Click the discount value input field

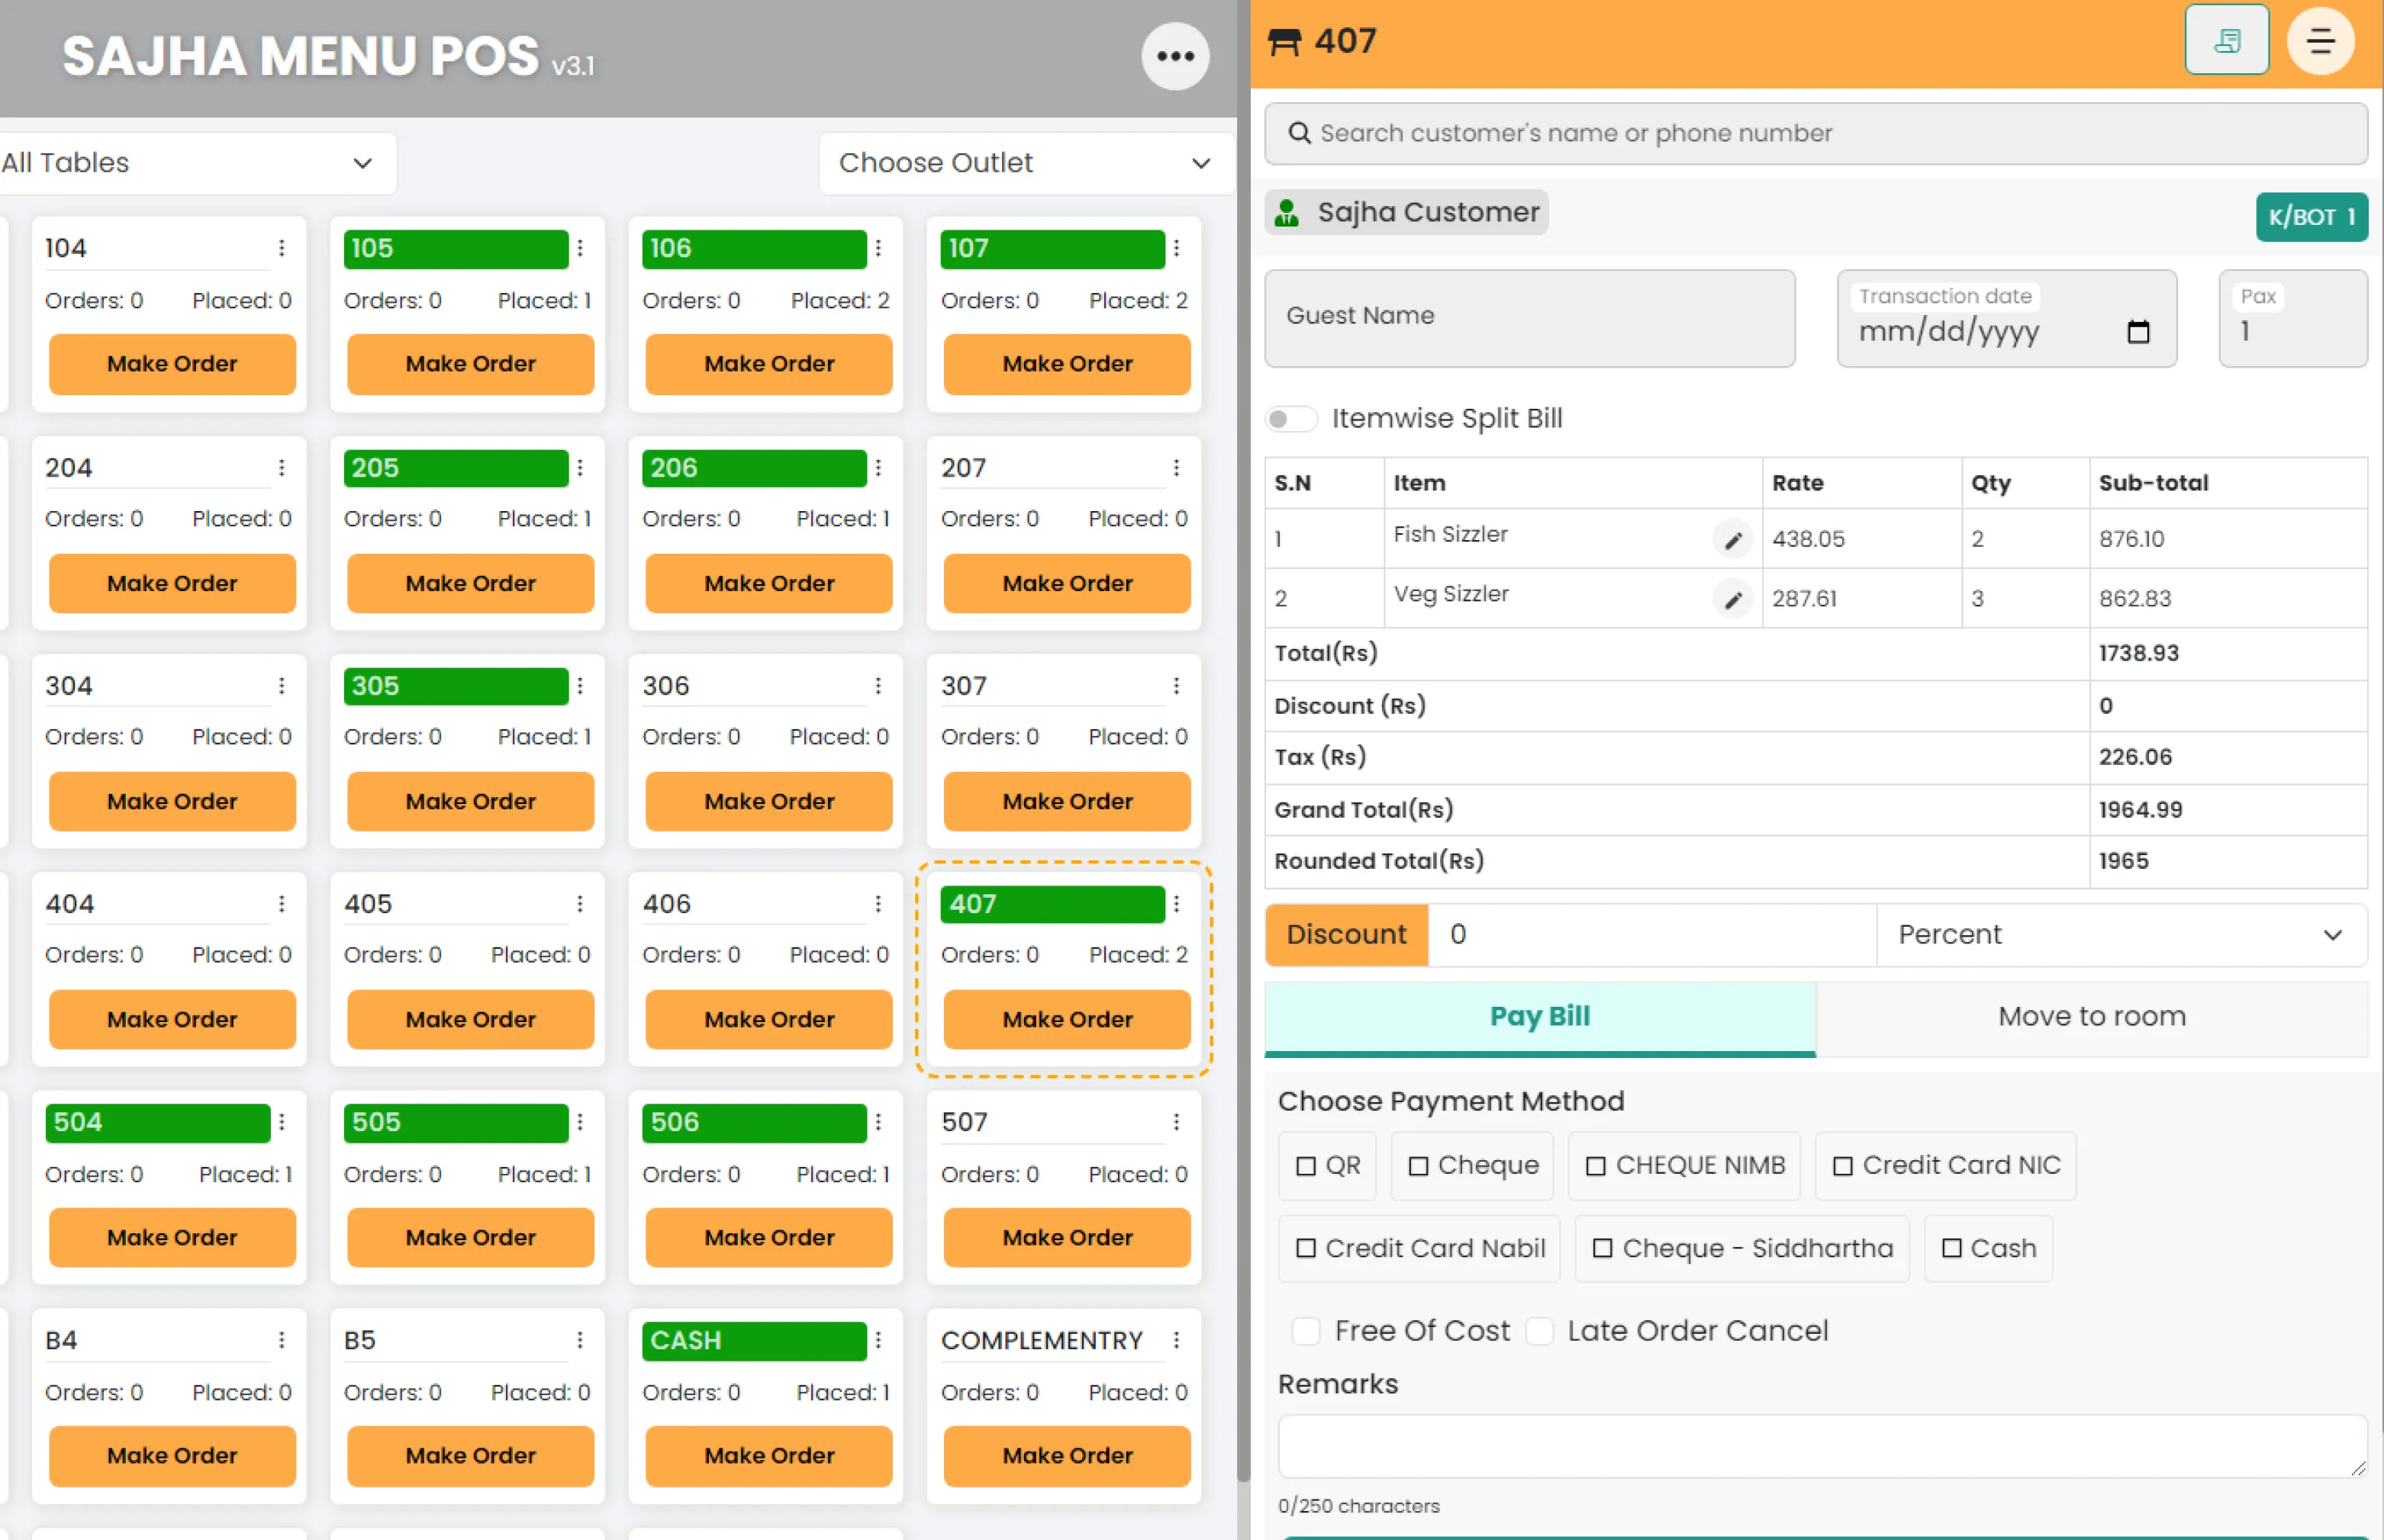(x=1651, y=935)
